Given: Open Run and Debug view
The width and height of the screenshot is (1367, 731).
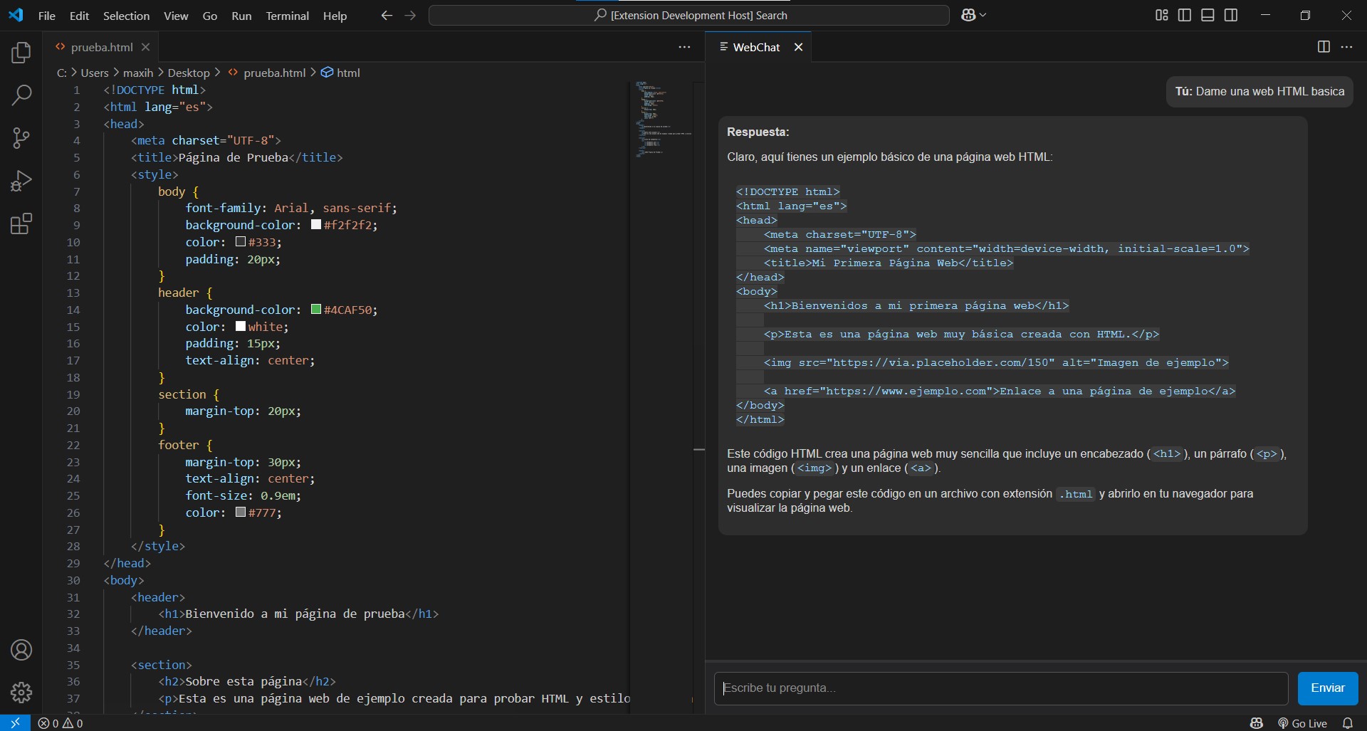Looking at the screenshot, I should pos(21,180).
